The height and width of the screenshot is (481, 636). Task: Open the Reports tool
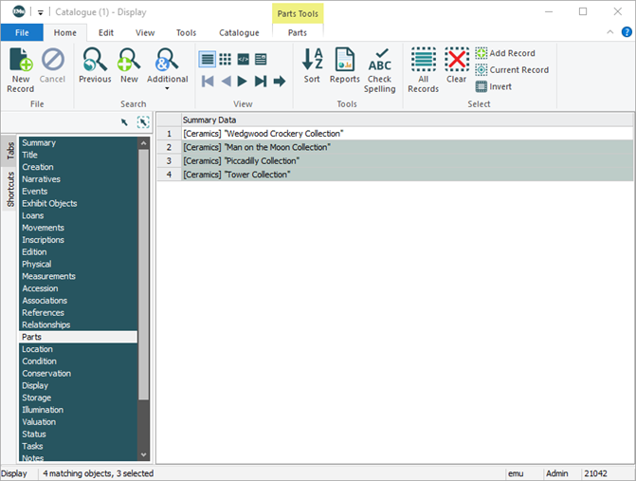click(x=344, y=67)
